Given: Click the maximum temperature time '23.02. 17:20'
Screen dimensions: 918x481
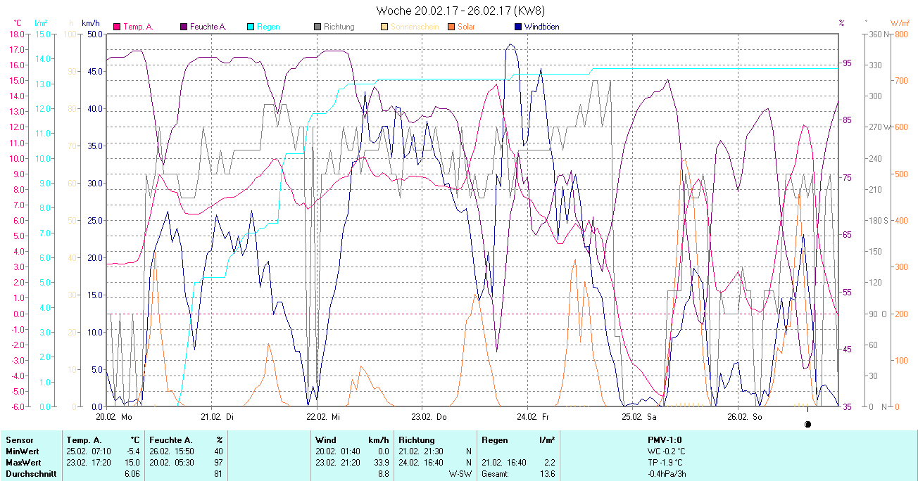Looking at the screenshot, I should [x=87, y=463].
